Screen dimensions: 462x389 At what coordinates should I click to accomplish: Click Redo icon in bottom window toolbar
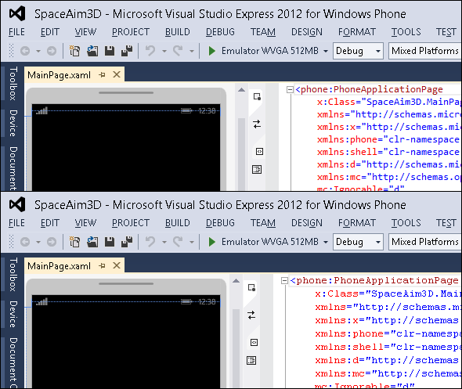178,242
